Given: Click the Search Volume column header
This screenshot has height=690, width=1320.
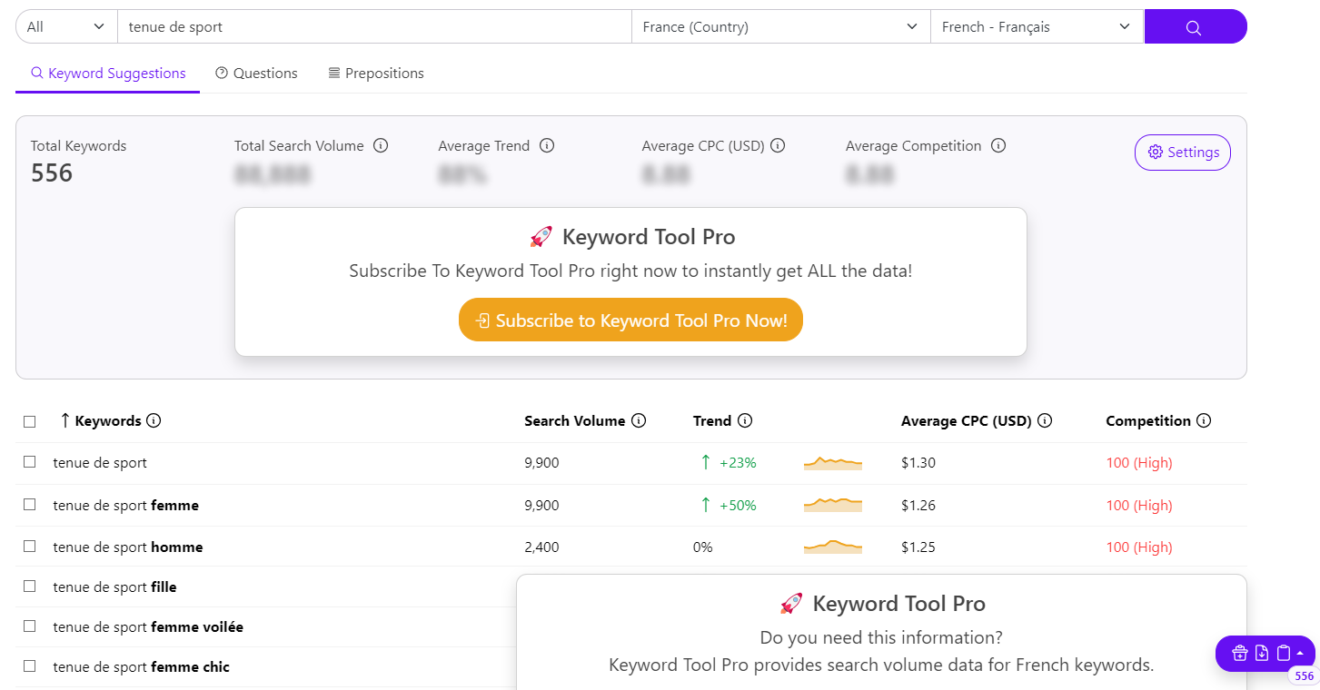Looking at the screenshot, I should coord(575,421).
